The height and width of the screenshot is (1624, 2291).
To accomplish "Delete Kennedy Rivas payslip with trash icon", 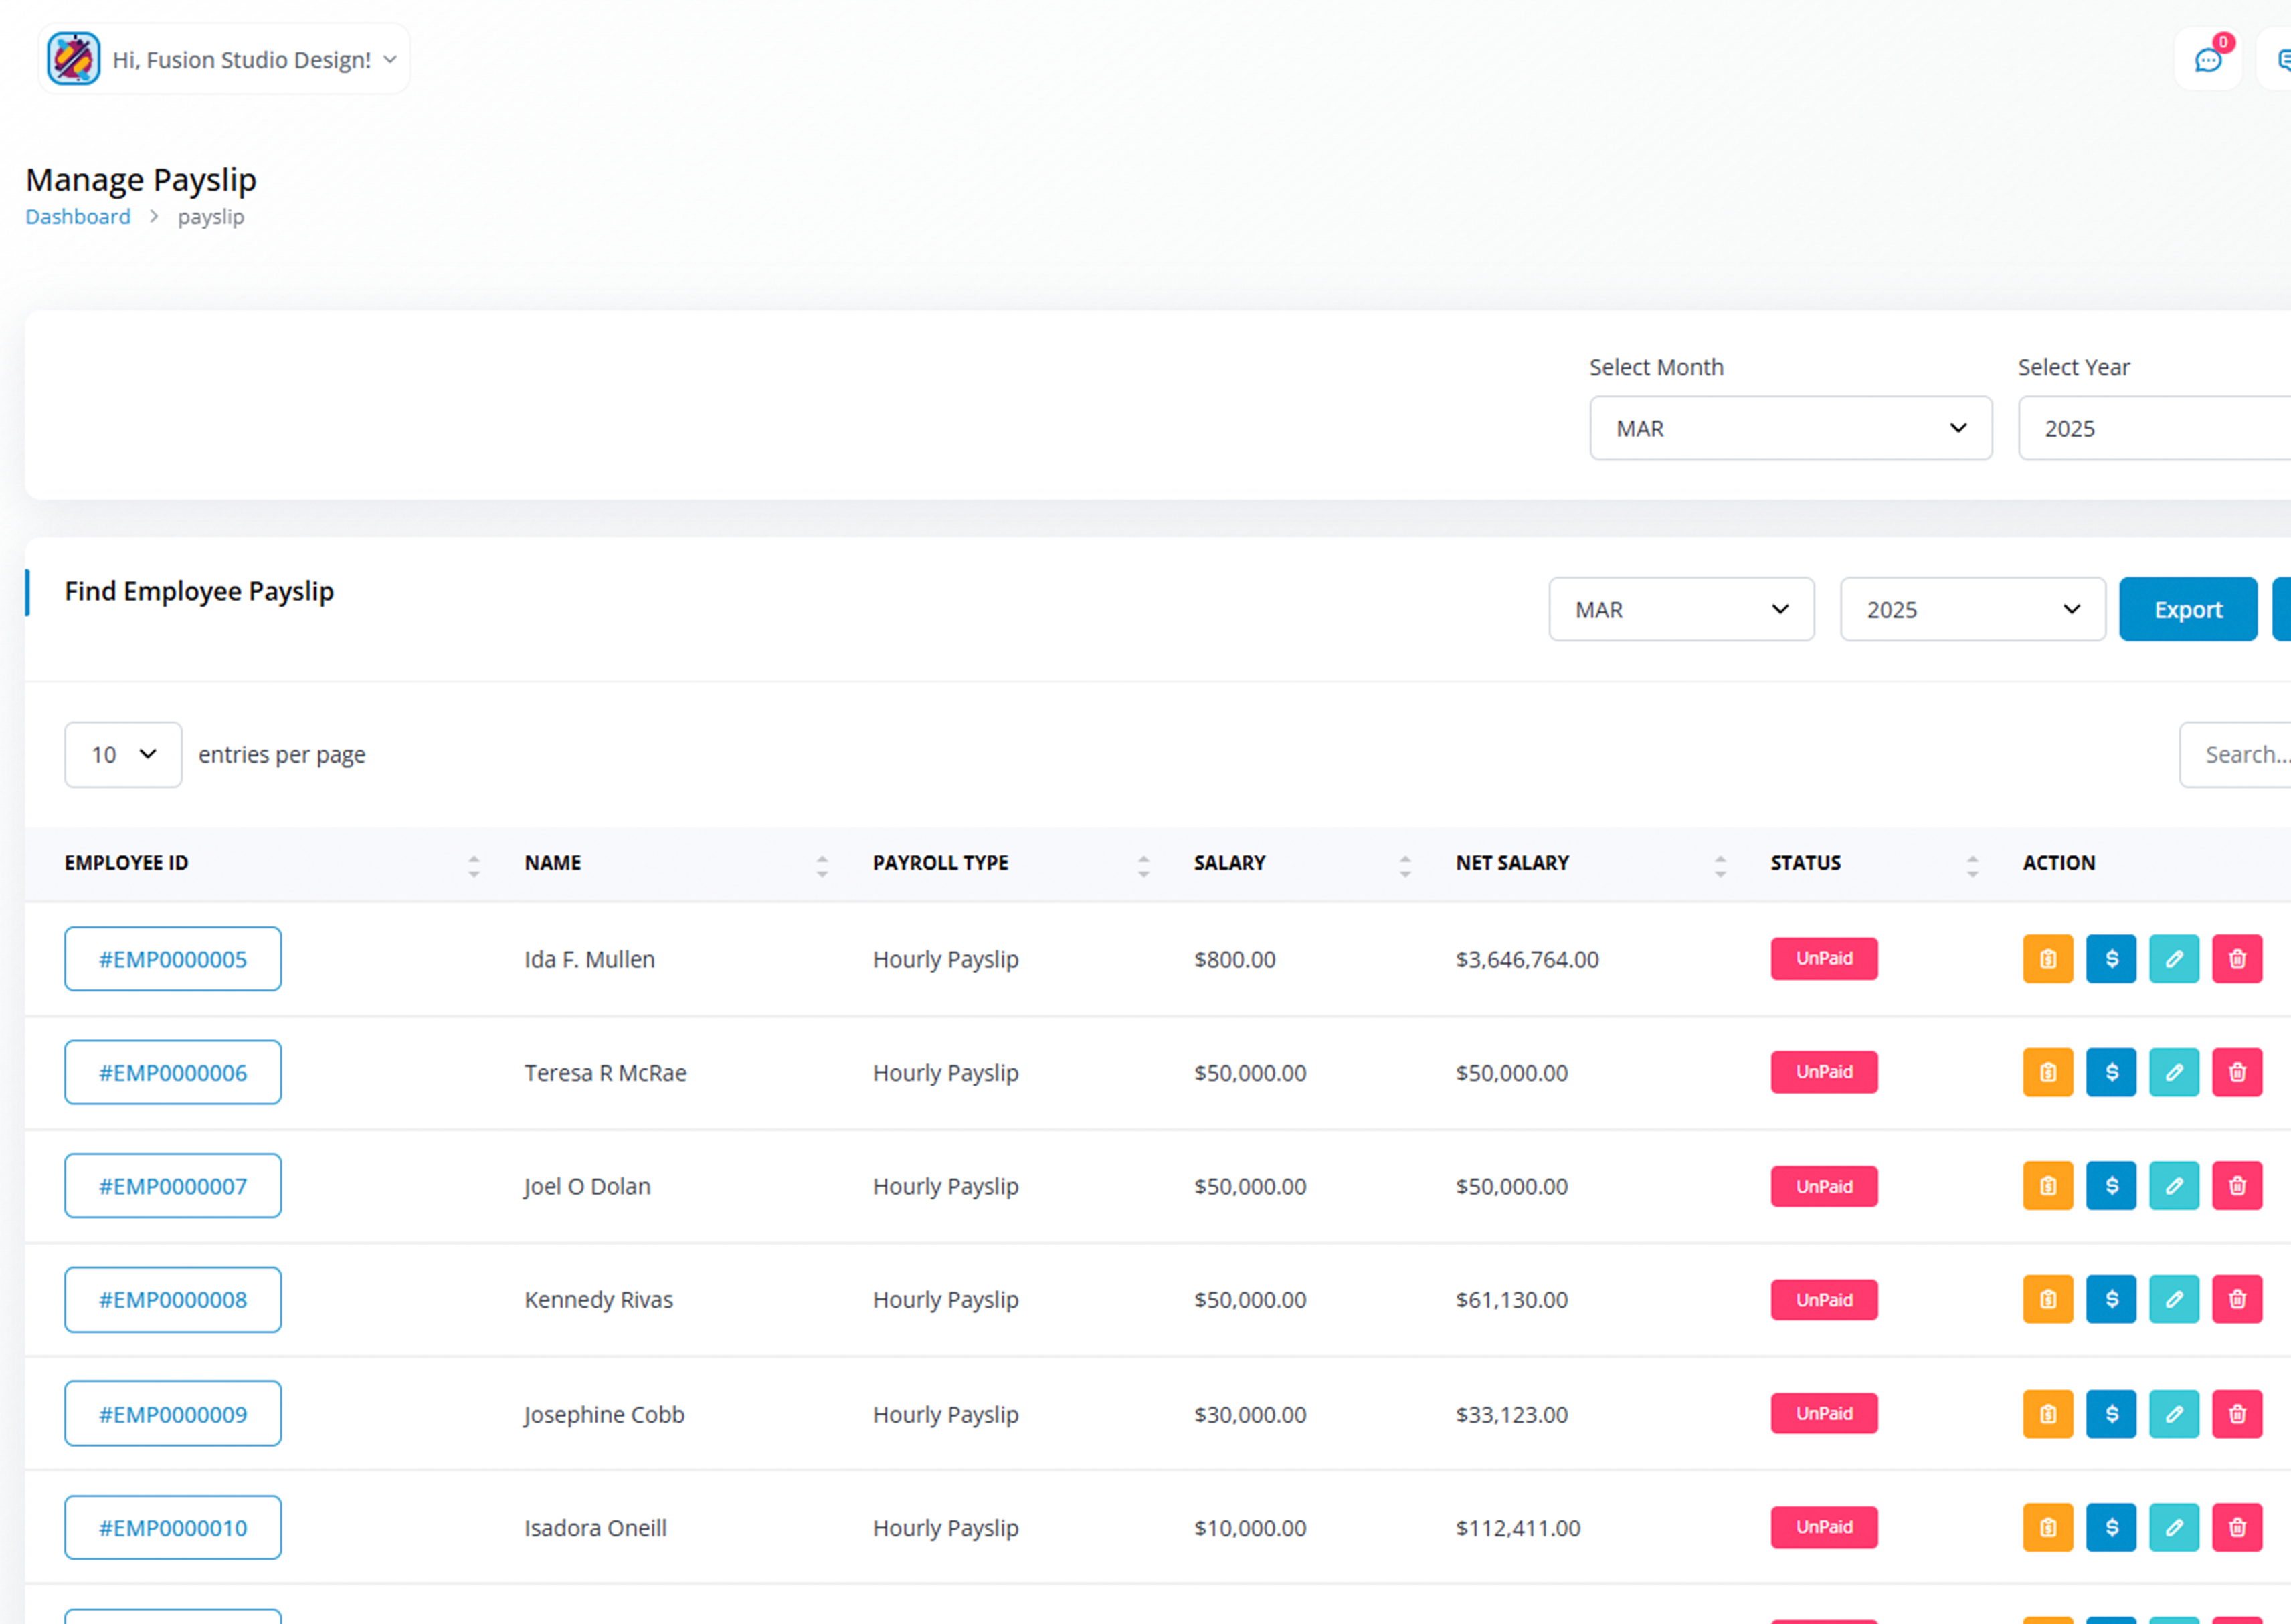I will [x=2237, y=1299].
